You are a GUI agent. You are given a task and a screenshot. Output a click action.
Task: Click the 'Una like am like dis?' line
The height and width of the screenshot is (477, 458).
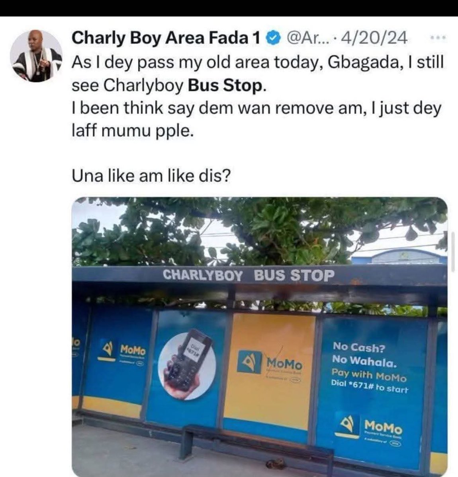tap(151, 176)
